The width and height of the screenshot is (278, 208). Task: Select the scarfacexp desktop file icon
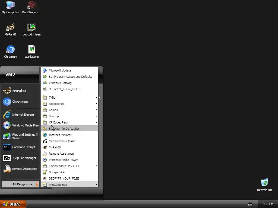click(31, 52)
